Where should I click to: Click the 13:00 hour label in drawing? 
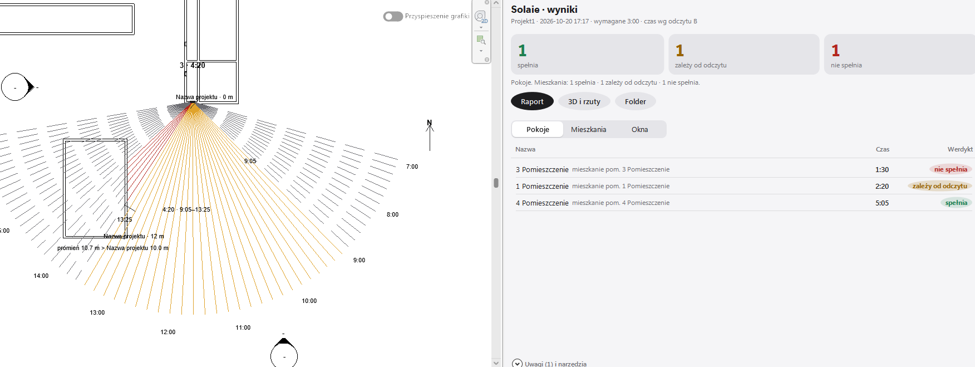point(97,312)
